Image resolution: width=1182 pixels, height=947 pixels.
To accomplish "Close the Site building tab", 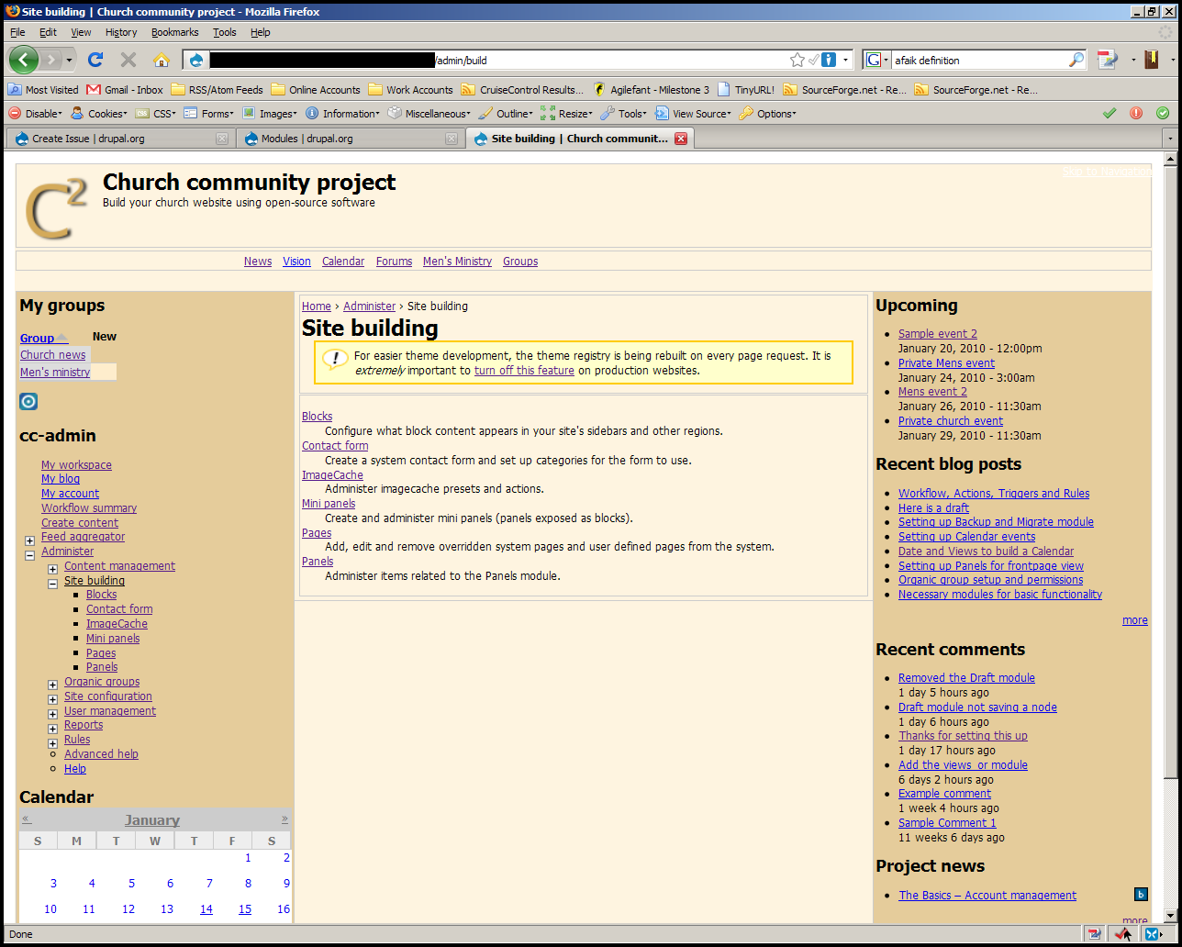I will (x=681, y=139).
